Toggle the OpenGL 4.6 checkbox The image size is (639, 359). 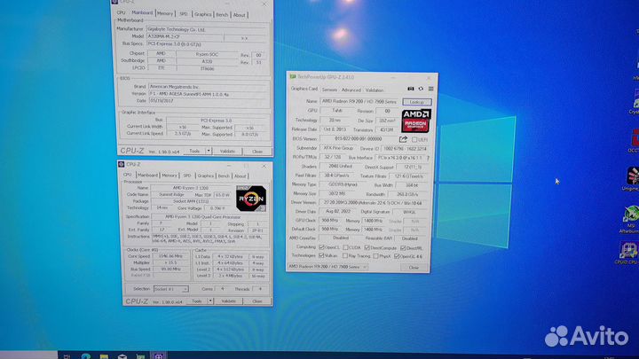397,256
